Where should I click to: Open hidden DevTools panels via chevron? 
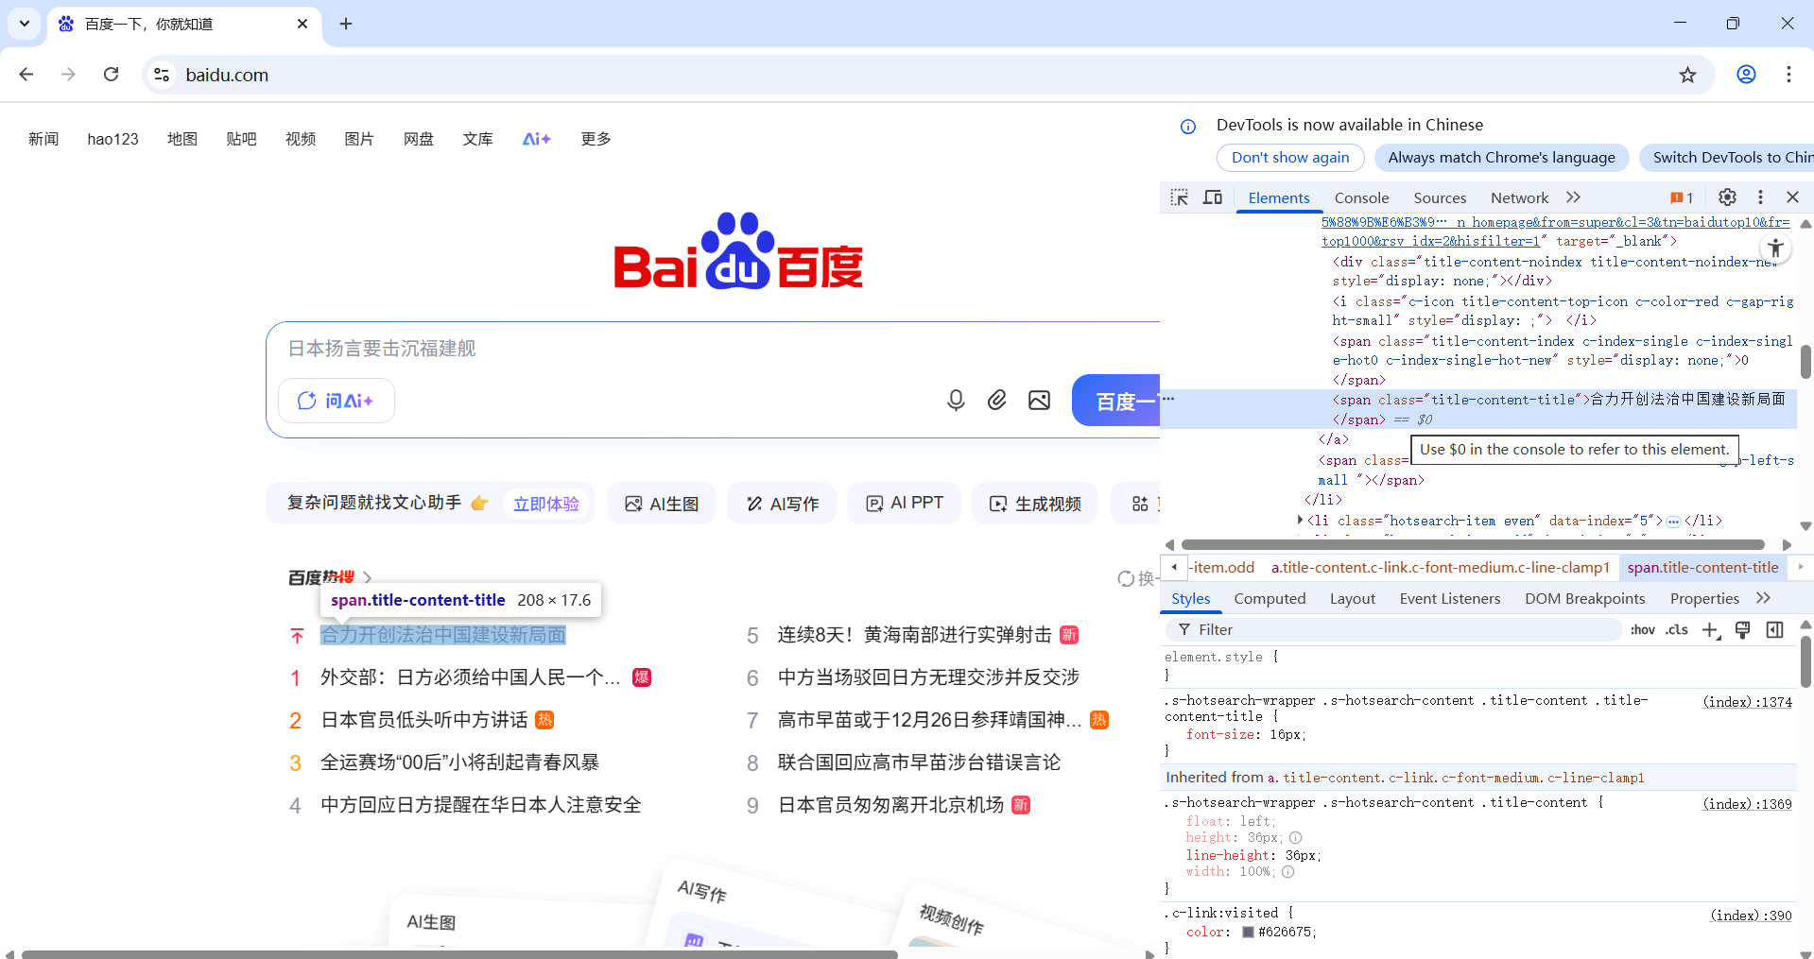pos(1573,197)
